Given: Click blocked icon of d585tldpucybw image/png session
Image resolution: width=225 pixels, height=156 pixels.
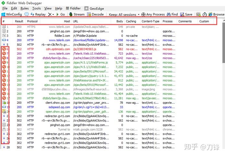Looking at the screenshot, I should [4, 89].
